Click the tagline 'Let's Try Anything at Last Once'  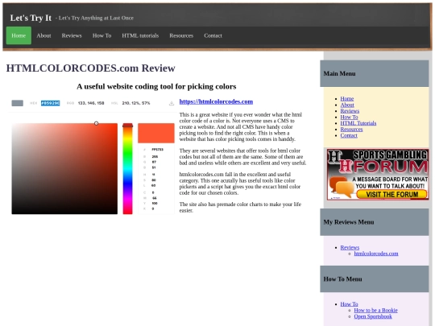pos(96,18)
